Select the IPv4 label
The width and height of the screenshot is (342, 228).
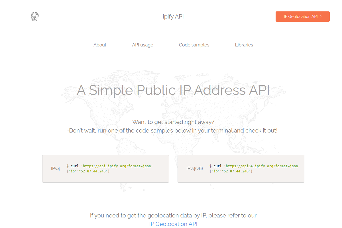[56, 168]
